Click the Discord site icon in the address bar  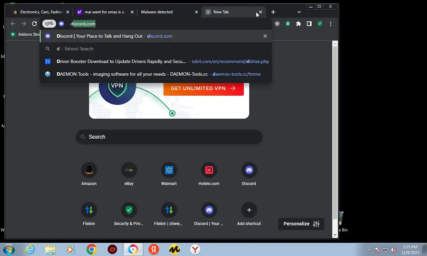click(61, 24)
